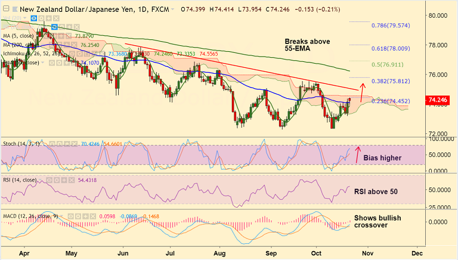Screen dimensions: 458x260
Task: Click the plus icon of Stoch indicator
Action: click(67, 144)
